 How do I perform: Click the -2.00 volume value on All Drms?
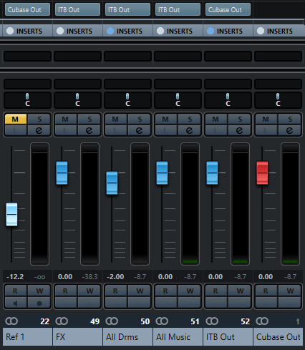click(x=115, y=277)
